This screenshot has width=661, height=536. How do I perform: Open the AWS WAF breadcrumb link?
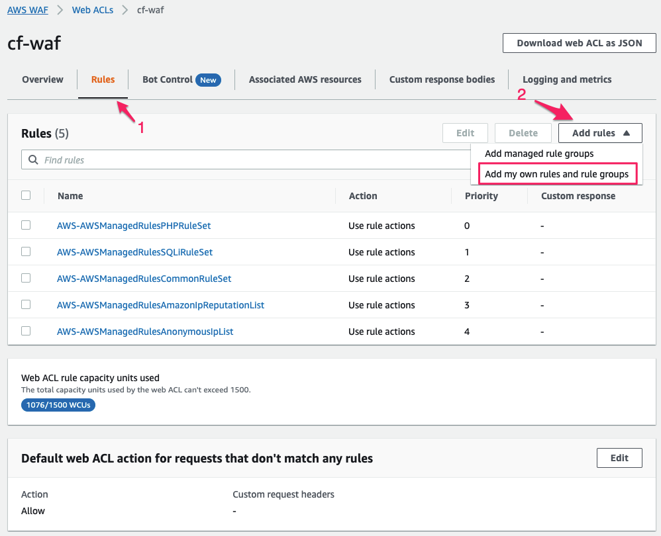coord(28,10)
